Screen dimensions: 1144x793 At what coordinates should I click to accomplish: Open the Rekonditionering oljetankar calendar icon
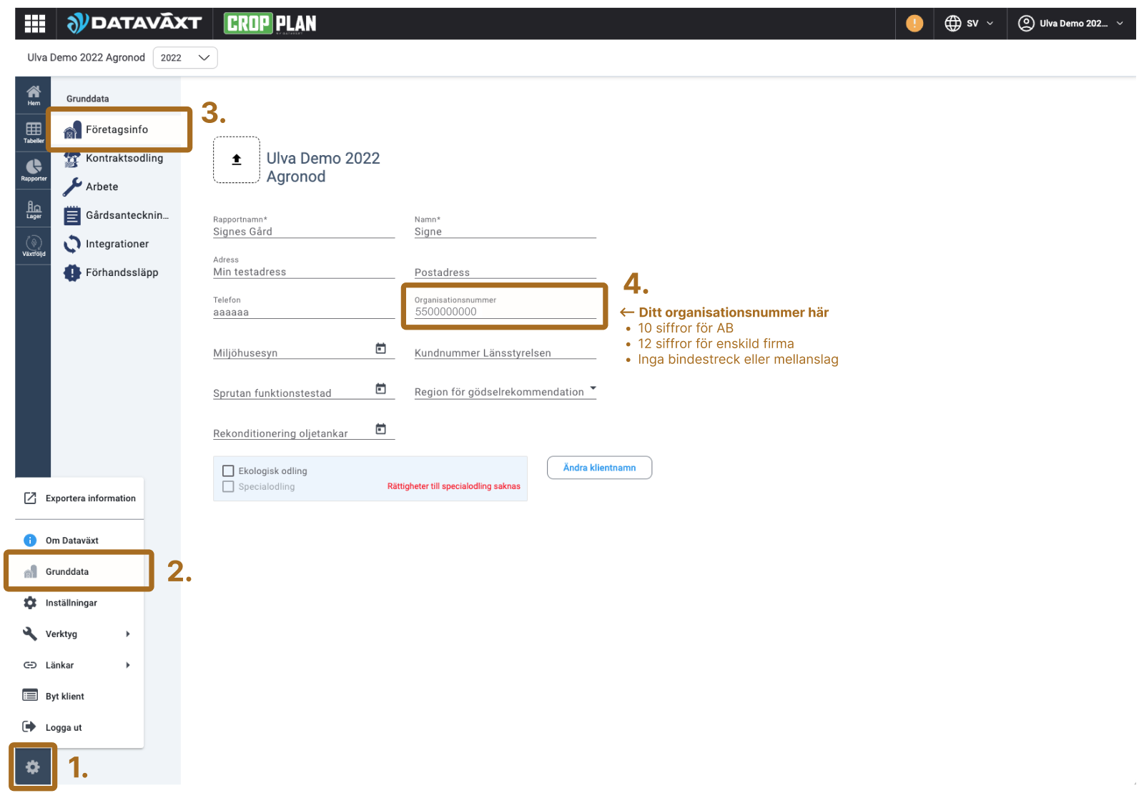tap(381, 429)
